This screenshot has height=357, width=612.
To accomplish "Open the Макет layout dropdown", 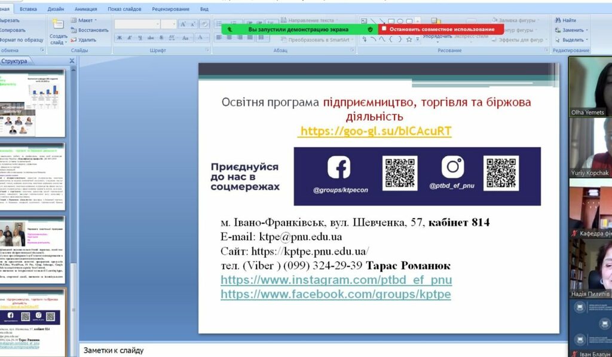I will point(85,20).
